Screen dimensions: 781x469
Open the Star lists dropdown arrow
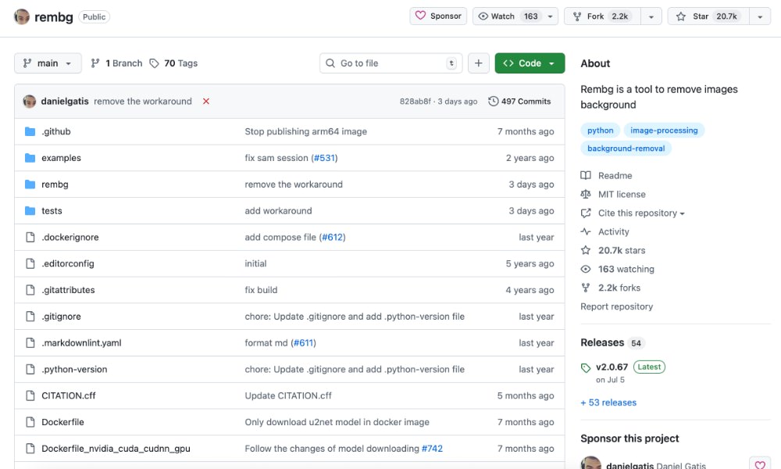tap(760, 16)
